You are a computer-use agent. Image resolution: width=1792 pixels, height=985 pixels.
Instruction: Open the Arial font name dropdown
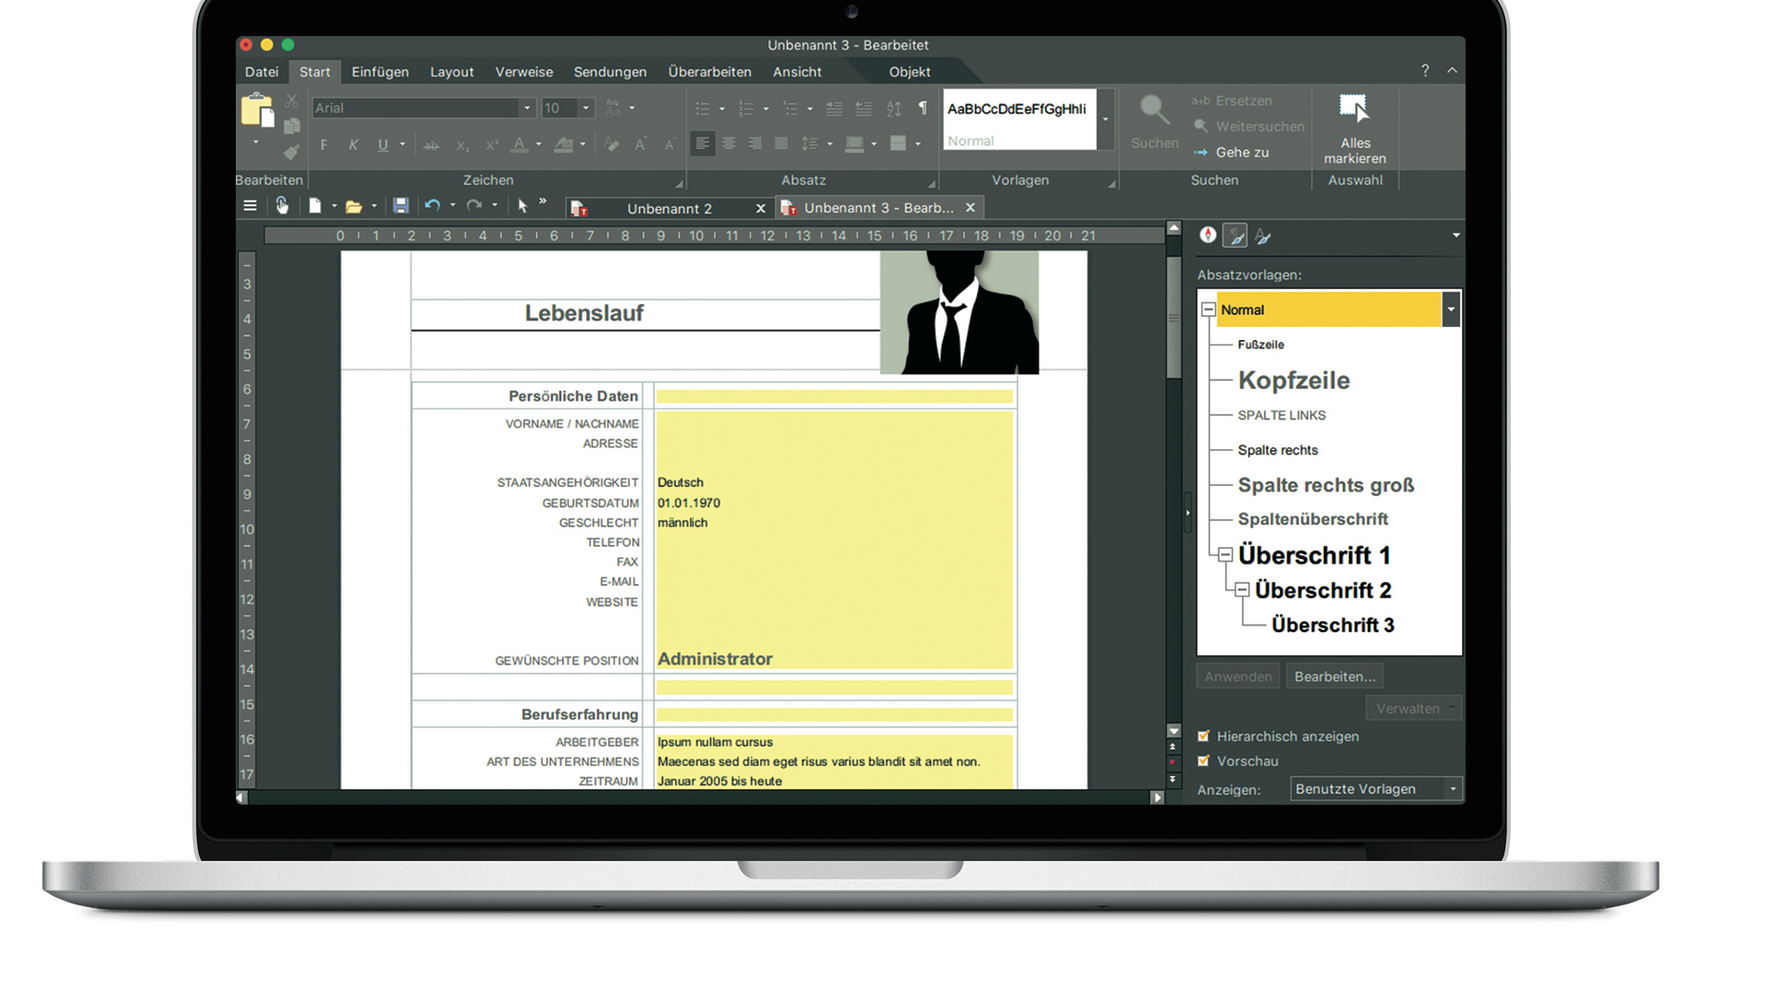[526, 108]
